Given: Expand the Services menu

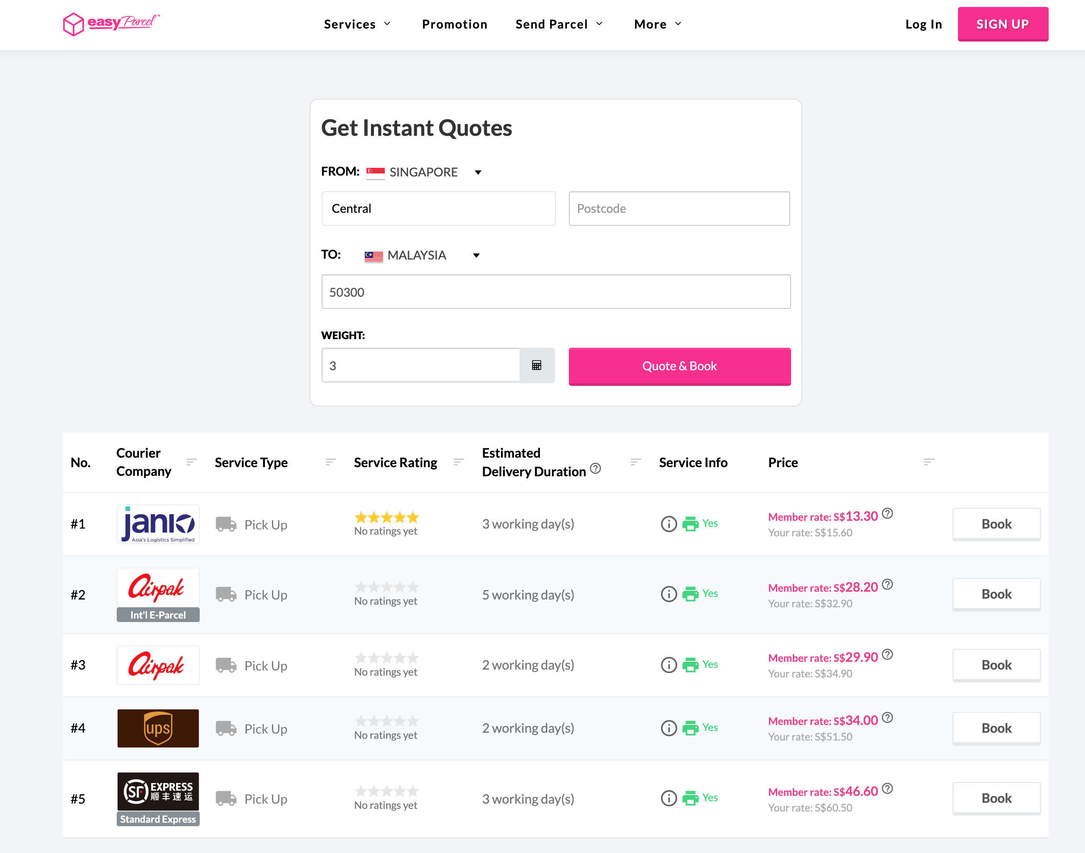Looking at the screenshot, I should click(357, 24).
